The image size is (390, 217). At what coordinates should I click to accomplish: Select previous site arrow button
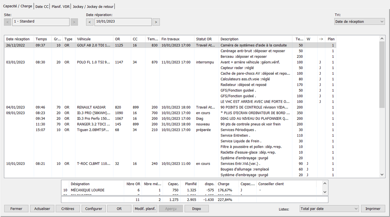pos(7,22)
